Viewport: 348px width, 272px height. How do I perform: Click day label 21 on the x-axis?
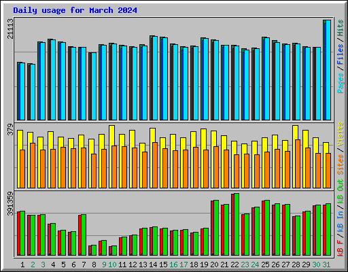click(x=224, y=265)
